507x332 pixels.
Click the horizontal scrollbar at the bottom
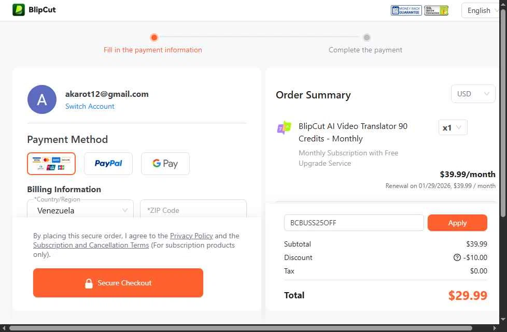[x=241, y=328]
